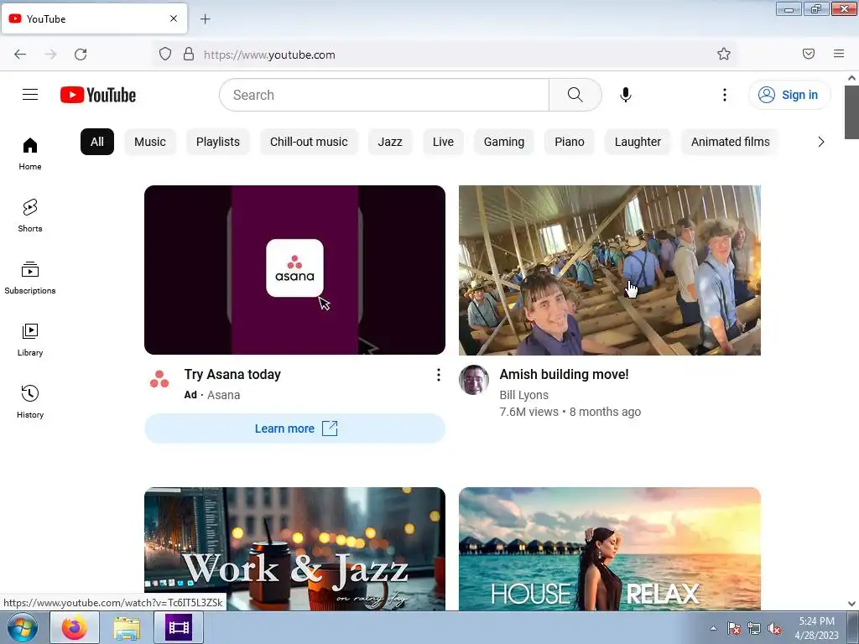
Task: Open the House Relax video thumbnail
Action: pyautogui.click(x=610, y=548)
